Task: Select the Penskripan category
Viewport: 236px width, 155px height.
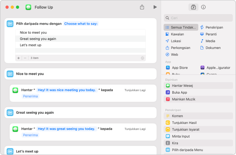Action: [x=214, y=27]
